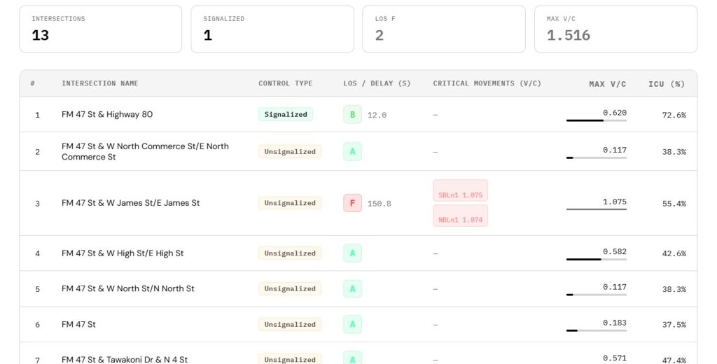
Task: Click the LOS A badge on North Commerce St row
Action: click(x=353, y=151)
